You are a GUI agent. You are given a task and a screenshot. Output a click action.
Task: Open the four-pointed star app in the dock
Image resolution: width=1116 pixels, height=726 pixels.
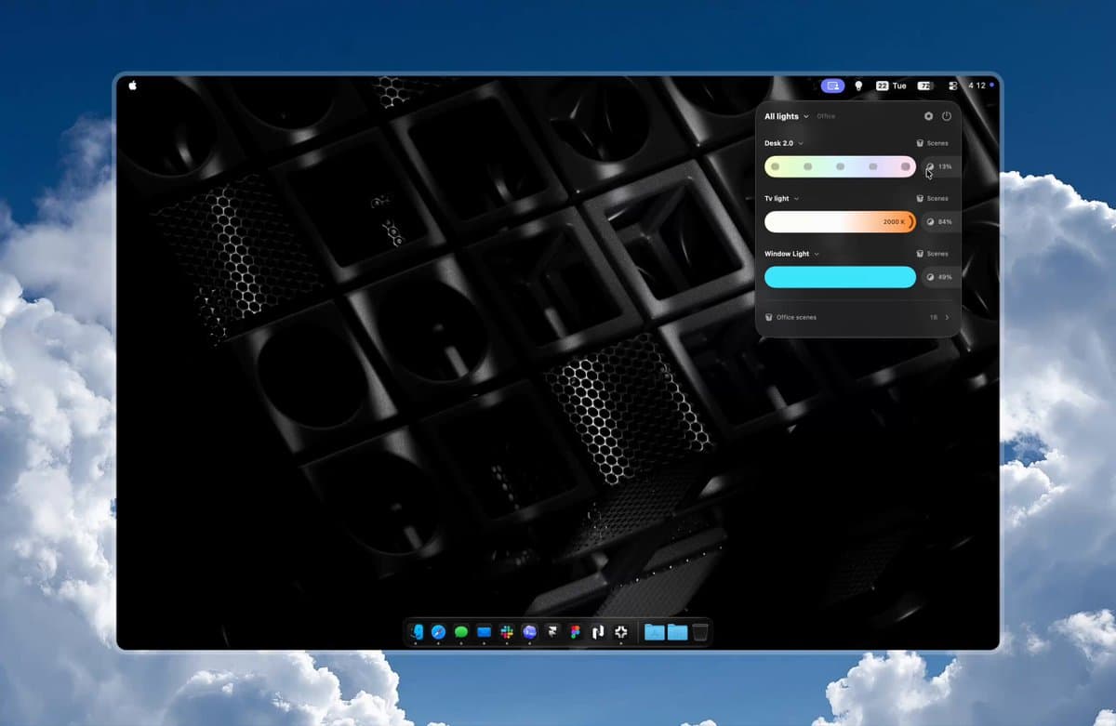[x=621, y=632]
